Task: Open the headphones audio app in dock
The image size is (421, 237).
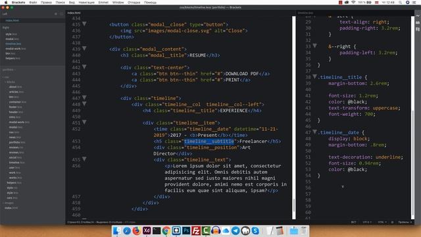Action: (x=216, y=230)
